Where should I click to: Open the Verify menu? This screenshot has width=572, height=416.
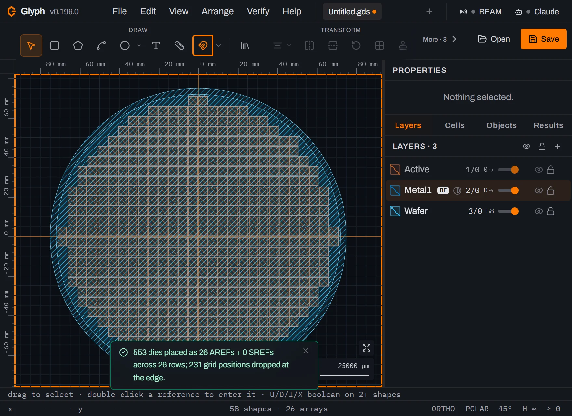tap(258, 11)
